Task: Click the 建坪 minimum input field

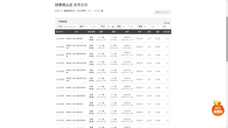Action: pyautogui.click(x=87, y=27)
